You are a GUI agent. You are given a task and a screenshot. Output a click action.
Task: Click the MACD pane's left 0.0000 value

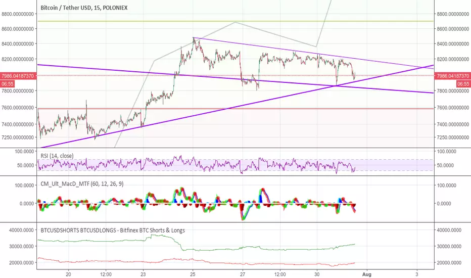(26, 204)
